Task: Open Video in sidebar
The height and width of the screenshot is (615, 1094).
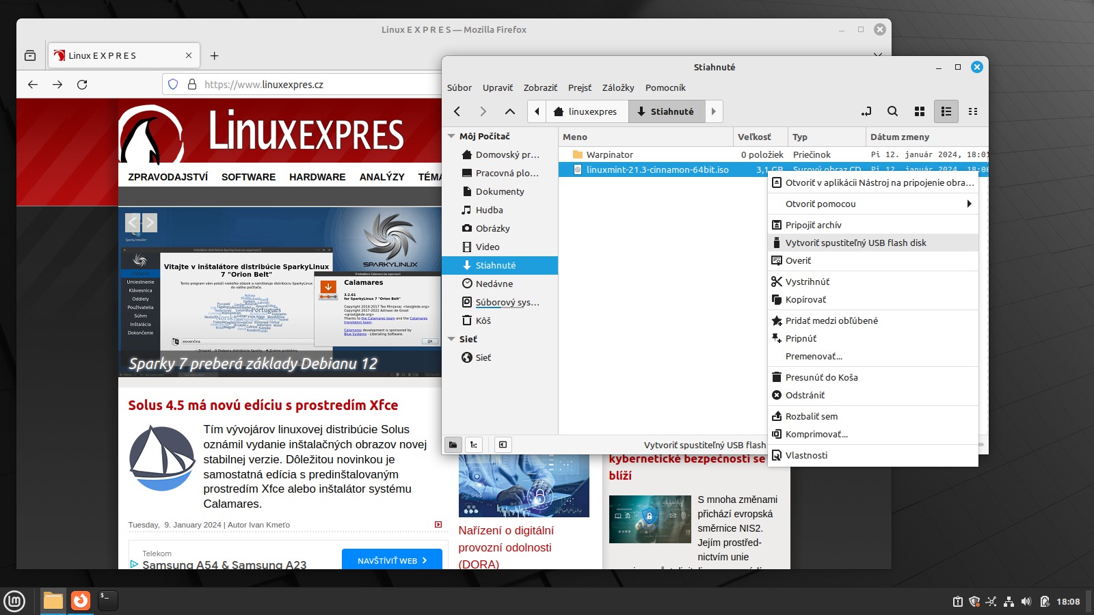Action: click(501, 247)
